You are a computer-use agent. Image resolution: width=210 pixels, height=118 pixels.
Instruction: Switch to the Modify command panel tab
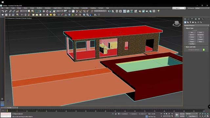tap(189, 19)
